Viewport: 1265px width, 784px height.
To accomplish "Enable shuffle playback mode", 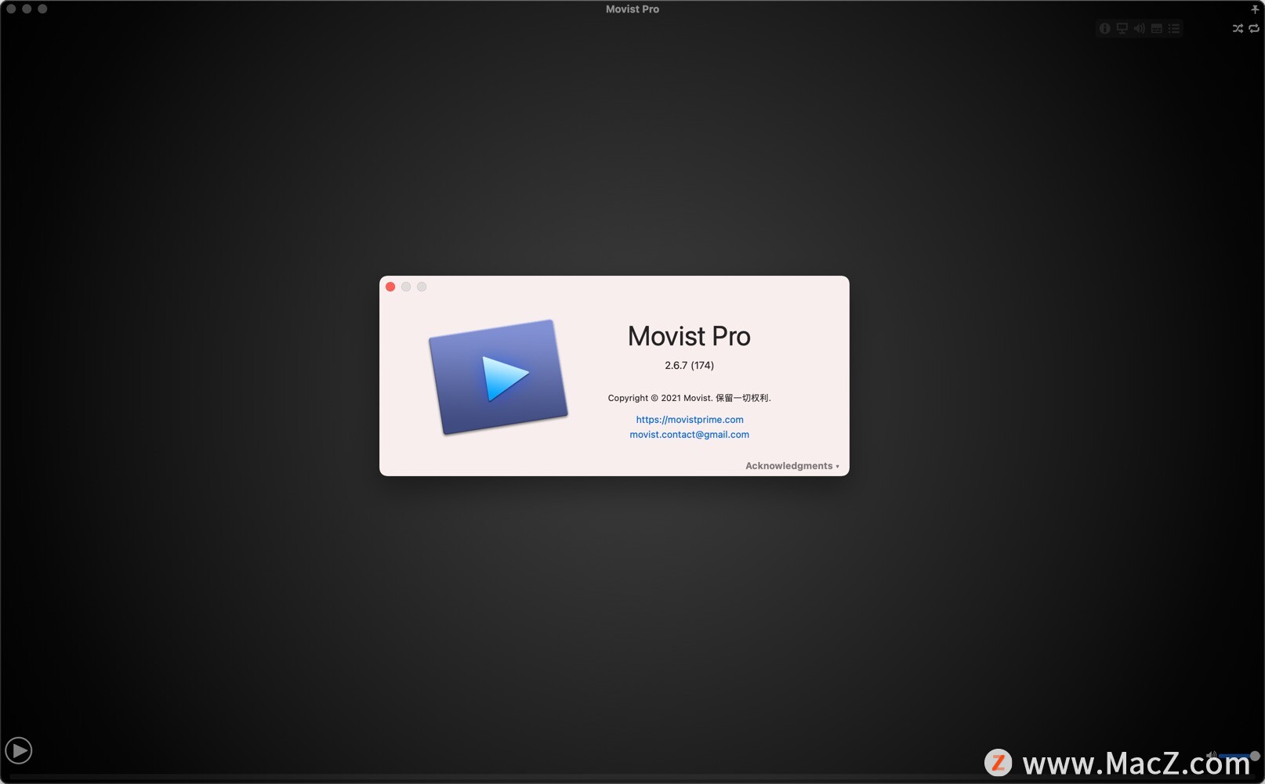I will point(1237,28).
